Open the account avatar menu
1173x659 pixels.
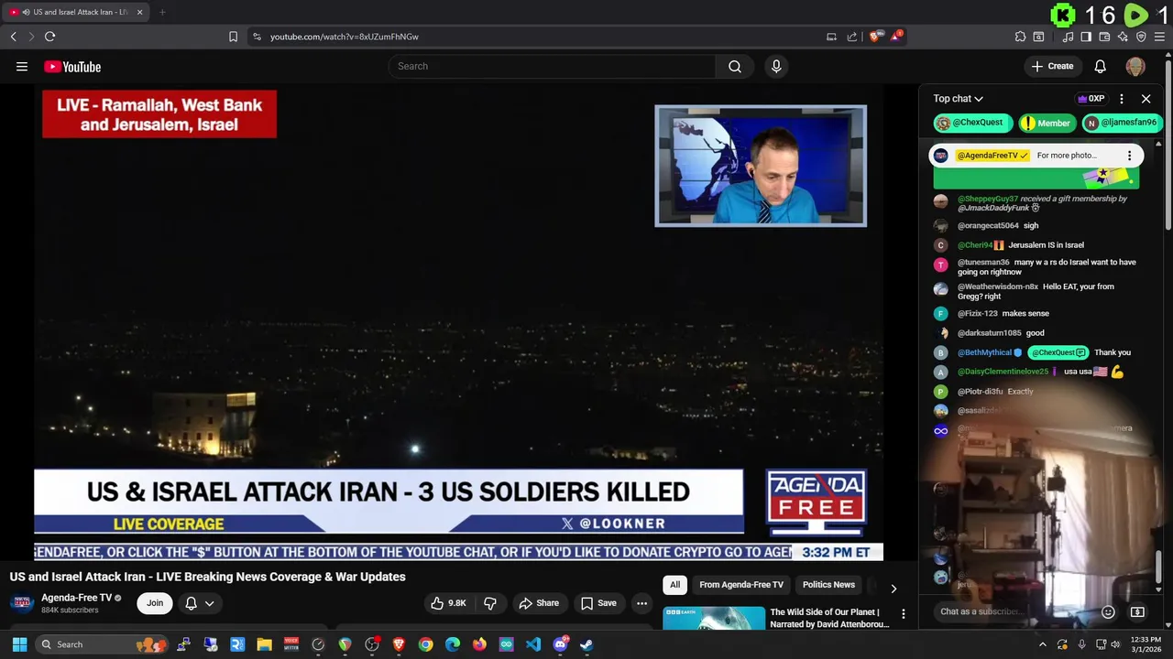pos(1135,66)
